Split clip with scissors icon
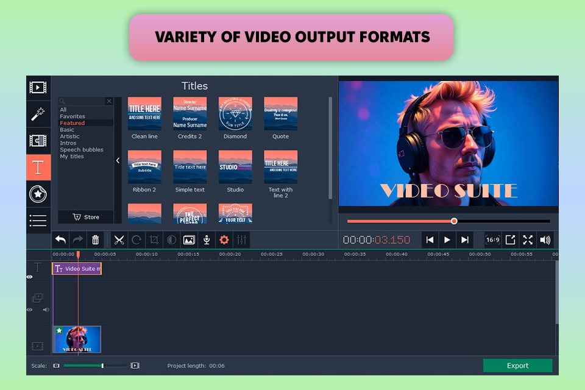Screen dimensions: 585x390 pyautogui.click(x=119, y=240)
